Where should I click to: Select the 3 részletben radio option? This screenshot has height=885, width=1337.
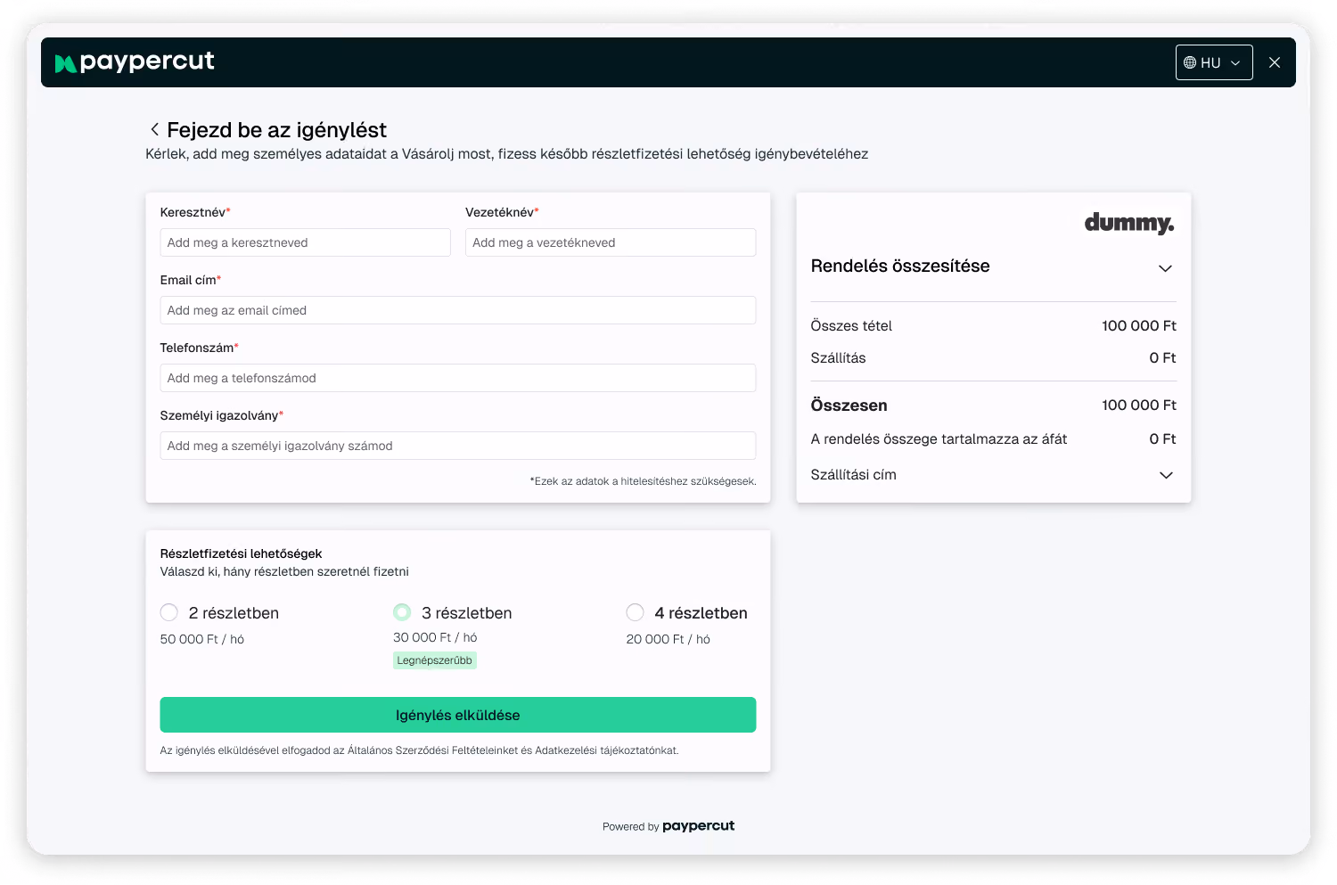pos(402,612)
